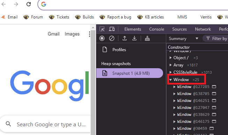Click window icon beside Window @138705
This screenshot has height=135, width=228.
tap(214, 94)
